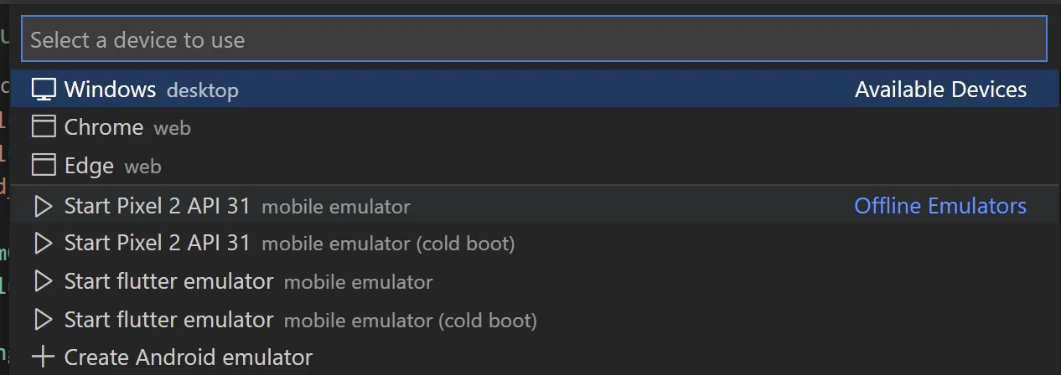The image size is (1061, 375).
Task: Click the browser window icon beside Edge
Action: pyautogui.click(x=44, y=166)
